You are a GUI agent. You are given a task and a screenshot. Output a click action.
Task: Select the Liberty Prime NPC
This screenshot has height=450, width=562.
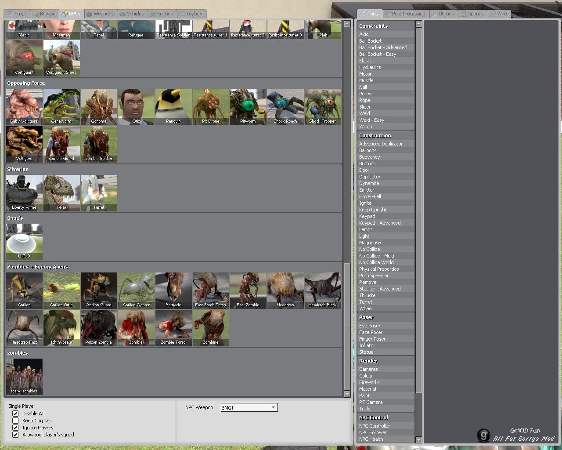24,193
